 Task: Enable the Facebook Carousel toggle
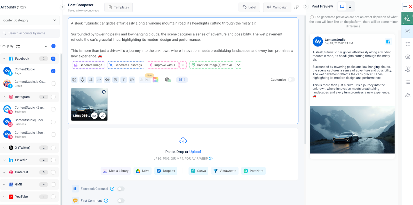(x=121, y=189)
